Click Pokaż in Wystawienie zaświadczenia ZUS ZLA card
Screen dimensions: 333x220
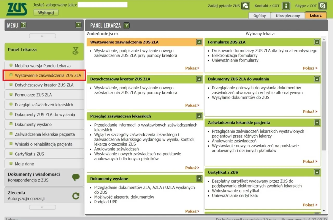[x=192, y=68]
